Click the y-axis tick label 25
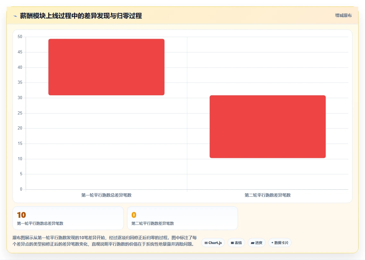Image resolution: width=365 pixels, height=260 pixels. (20, 113)
